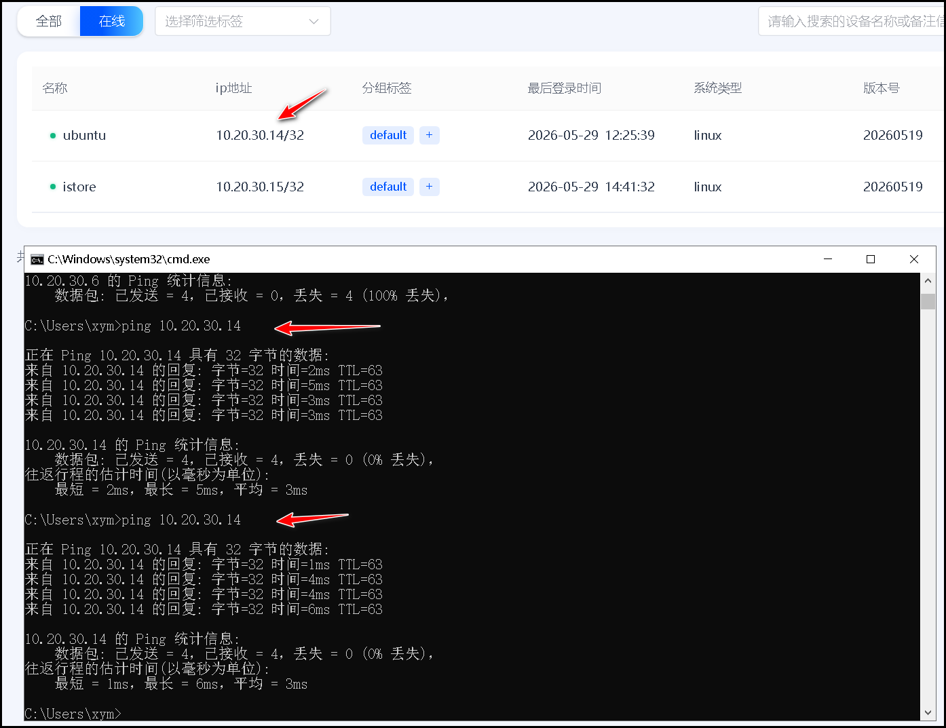The width and height of the screenshot is (946, 728).
Task: Click the first ping 10.20.30.14 command line
Action: pyautogui.click(x=133, y=326)
